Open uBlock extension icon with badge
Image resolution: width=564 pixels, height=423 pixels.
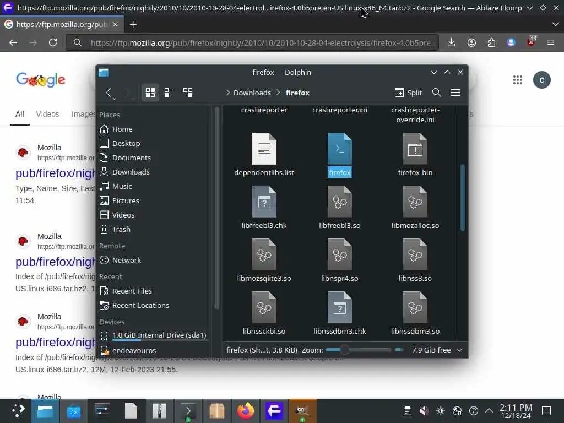pos(532,42)
